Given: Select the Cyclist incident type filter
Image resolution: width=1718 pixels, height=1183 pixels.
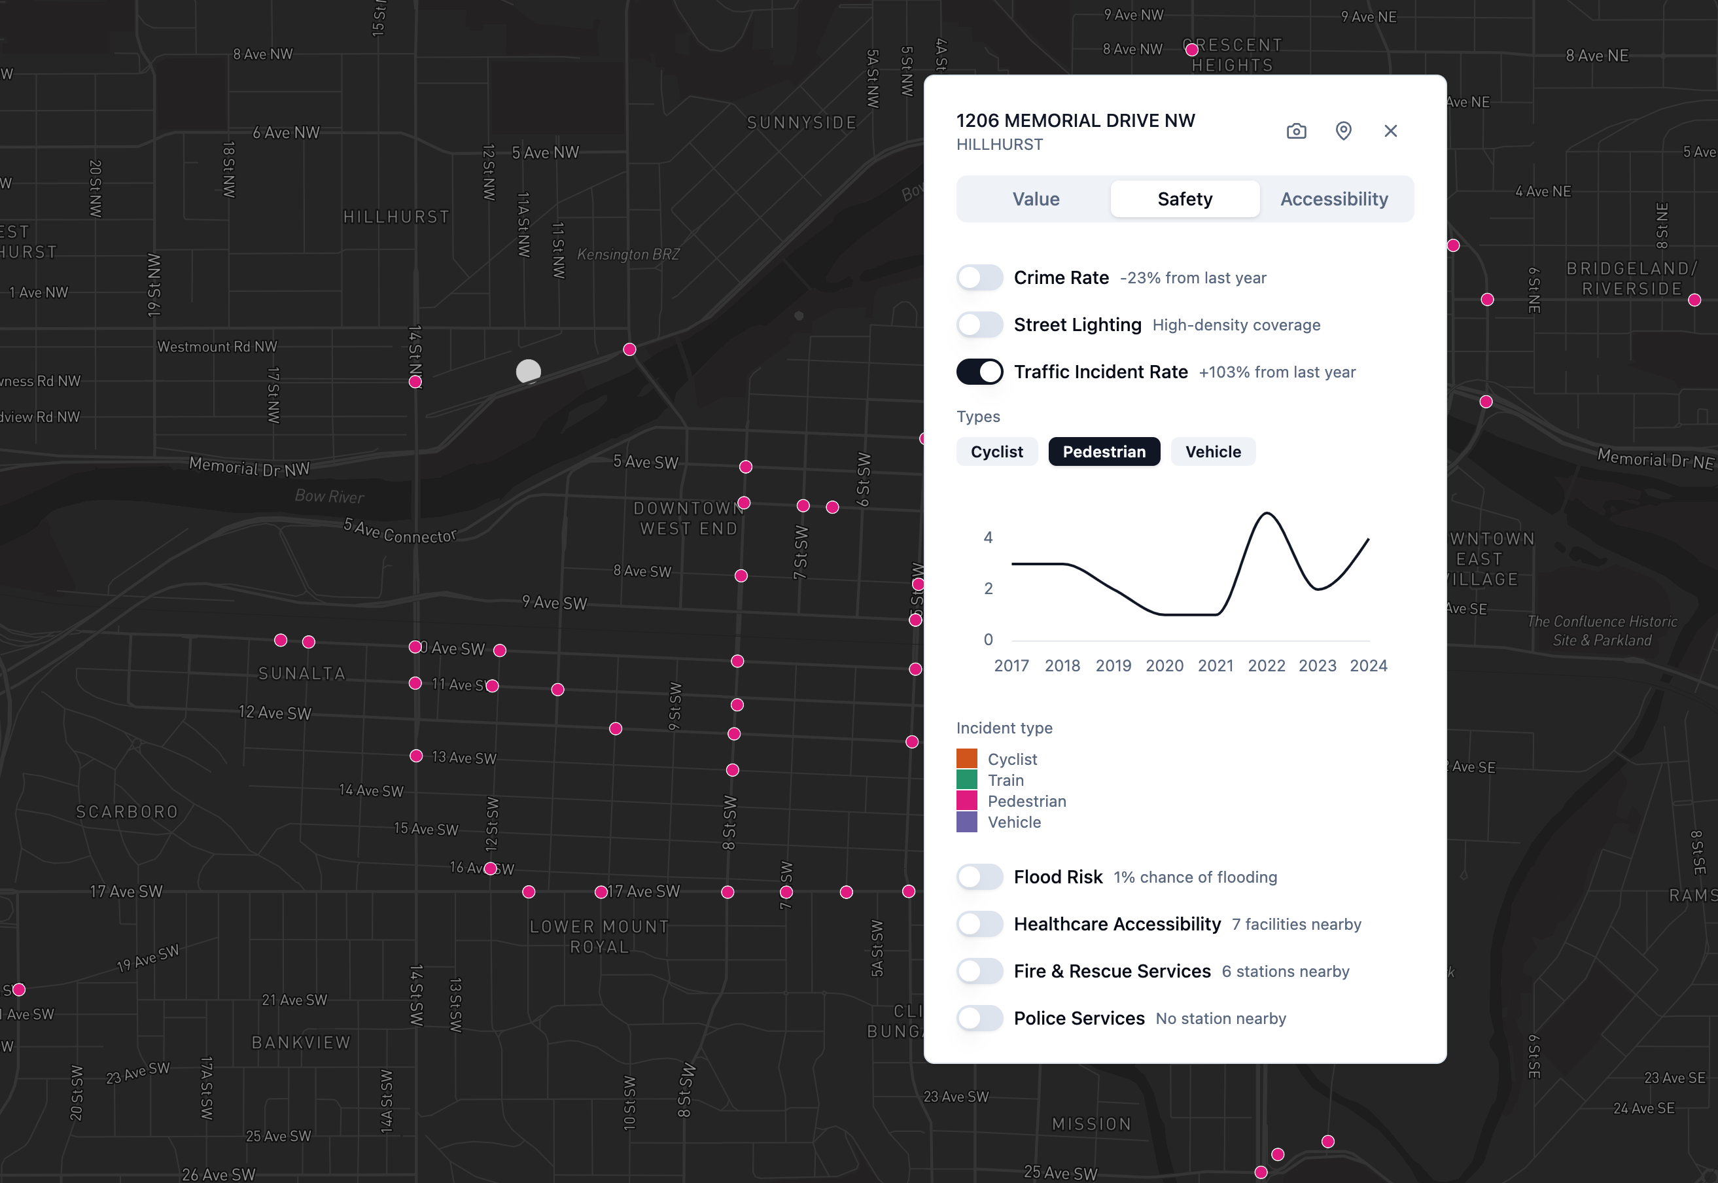Looking at the screenshot, I should pos(997,451).
